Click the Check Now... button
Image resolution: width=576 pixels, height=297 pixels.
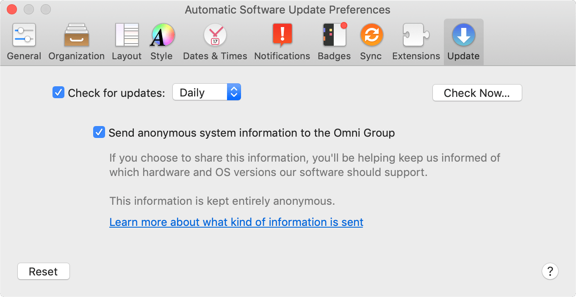[x=477, y=93]
